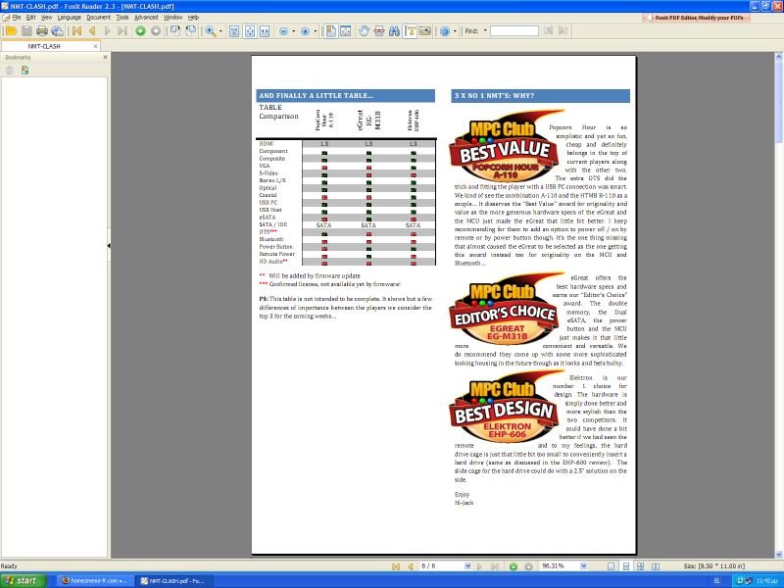Click the Rotate Left page icon

pyautogui.click(x=191, y=31)
